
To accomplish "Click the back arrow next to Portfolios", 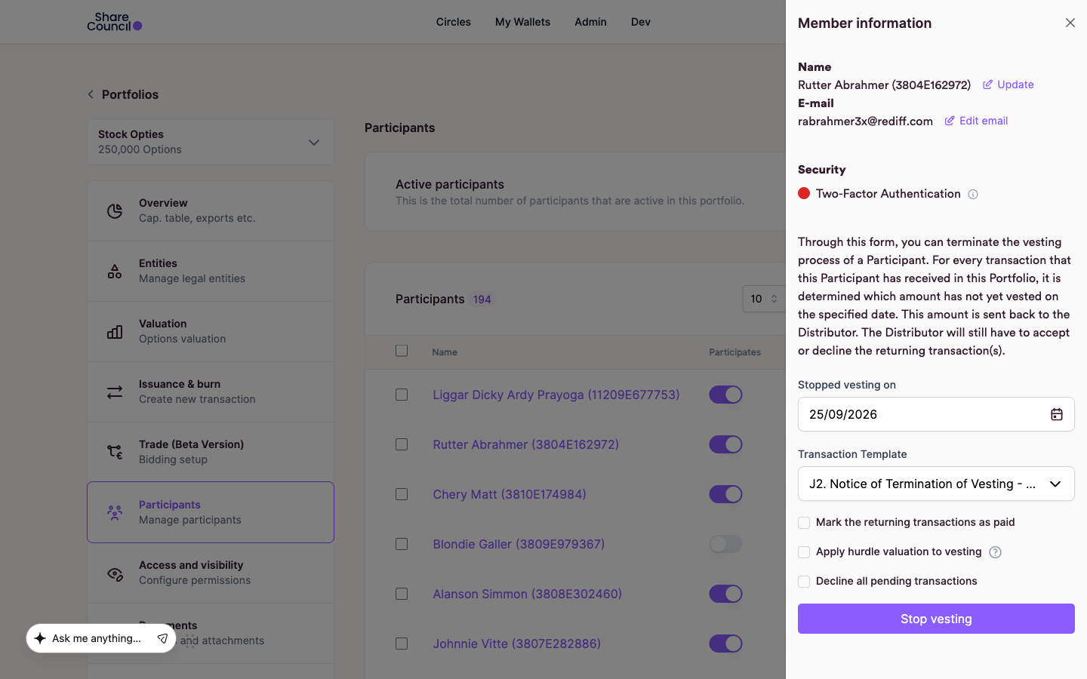I will pos(91,94).
